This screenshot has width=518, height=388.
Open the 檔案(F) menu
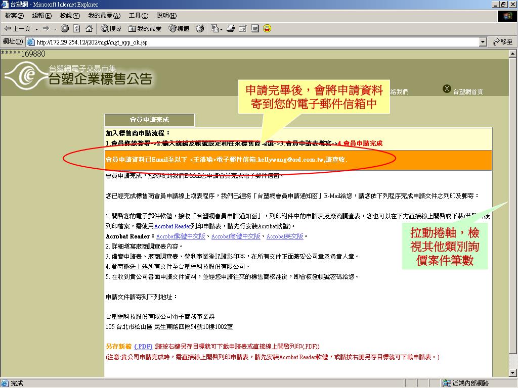coord(14,16)
